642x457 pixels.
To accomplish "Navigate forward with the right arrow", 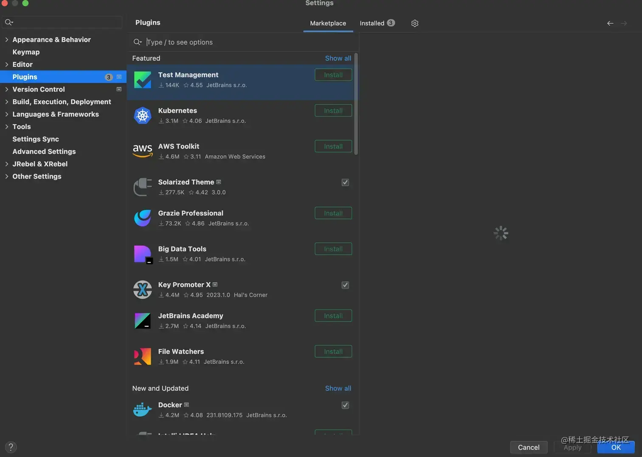I will pyautogui.click(x=624, y=23).
